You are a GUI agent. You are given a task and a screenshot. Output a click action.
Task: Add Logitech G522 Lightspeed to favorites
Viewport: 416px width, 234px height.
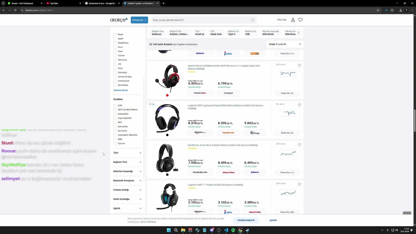(300, 105)
